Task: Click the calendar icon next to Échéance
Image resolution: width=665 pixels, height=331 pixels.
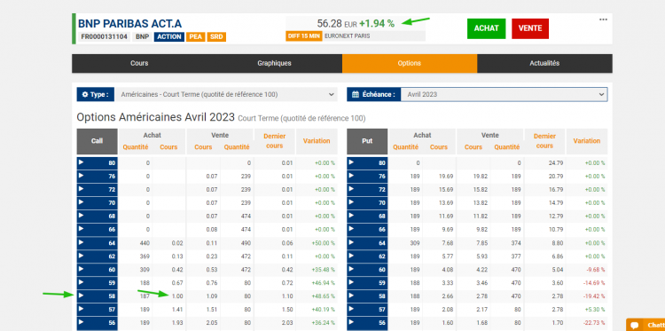Action: [x=356, y=95]
